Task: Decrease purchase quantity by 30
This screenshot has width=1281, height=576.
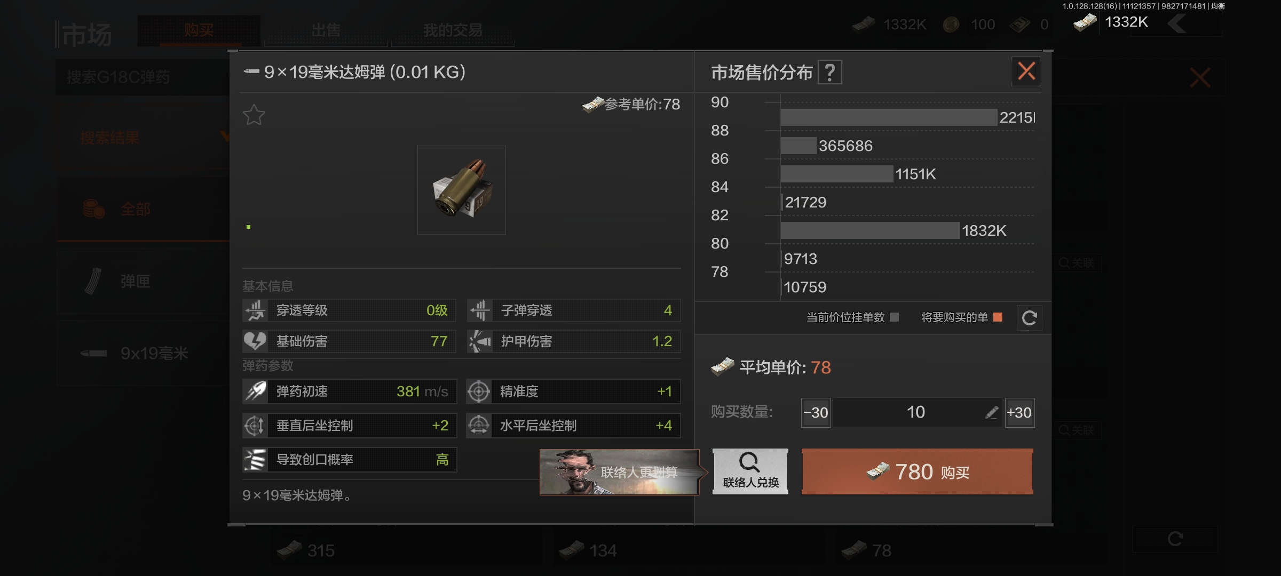Action: tap(816, 412)
